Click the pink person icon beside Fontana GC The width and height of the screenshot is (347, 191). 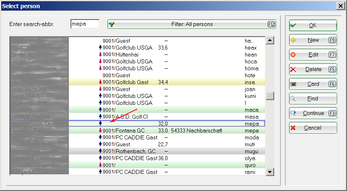pyautogui.click(x=100, y=130)
